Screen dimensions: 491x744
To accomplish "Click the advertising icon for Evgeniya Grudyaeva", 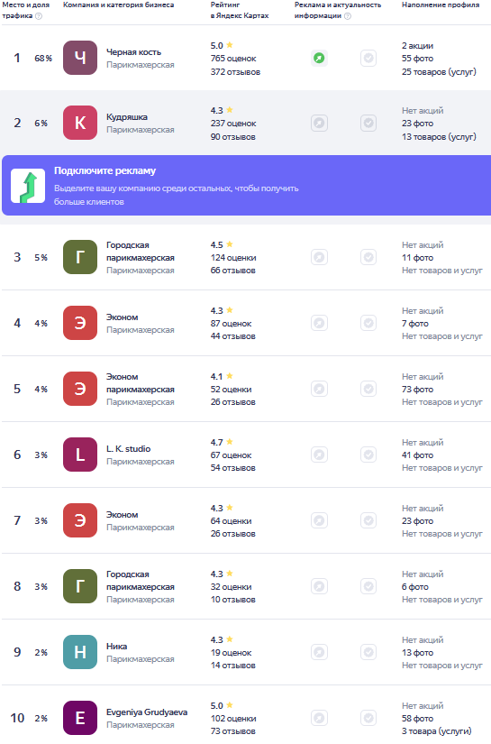I will [x=319, y=719].
